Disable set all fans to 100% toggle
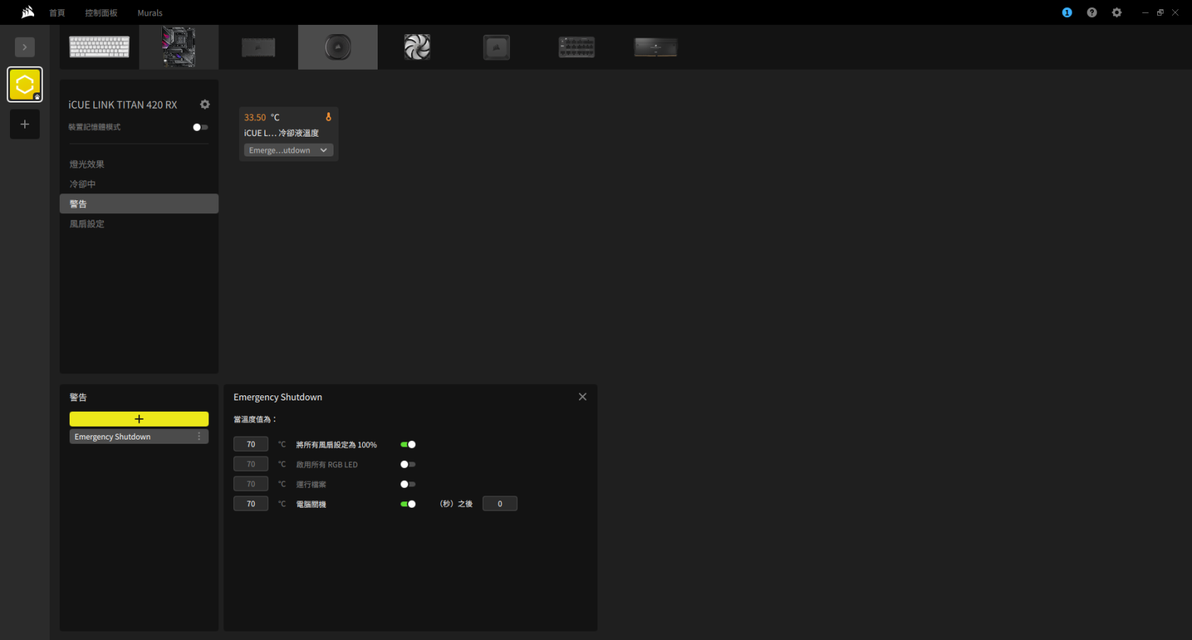Screen dimensions: 1192x640 pos(408,444)
